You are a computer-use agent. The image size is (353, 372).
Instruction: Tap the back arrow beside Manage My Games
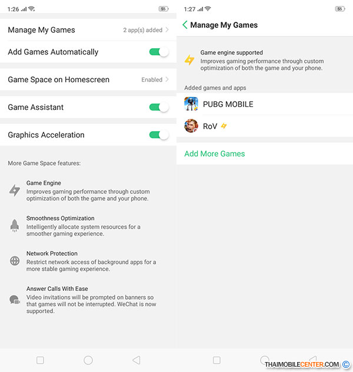click(185, 25)
